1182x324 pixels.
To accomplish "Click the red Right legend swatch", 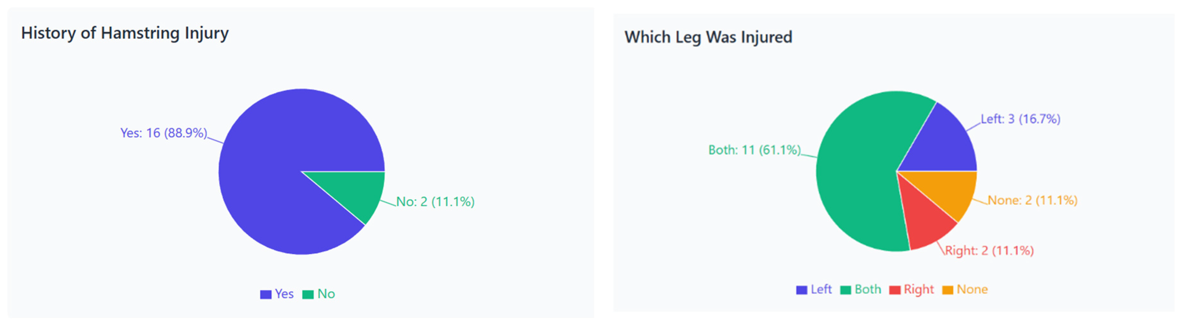I will [894, 290].
